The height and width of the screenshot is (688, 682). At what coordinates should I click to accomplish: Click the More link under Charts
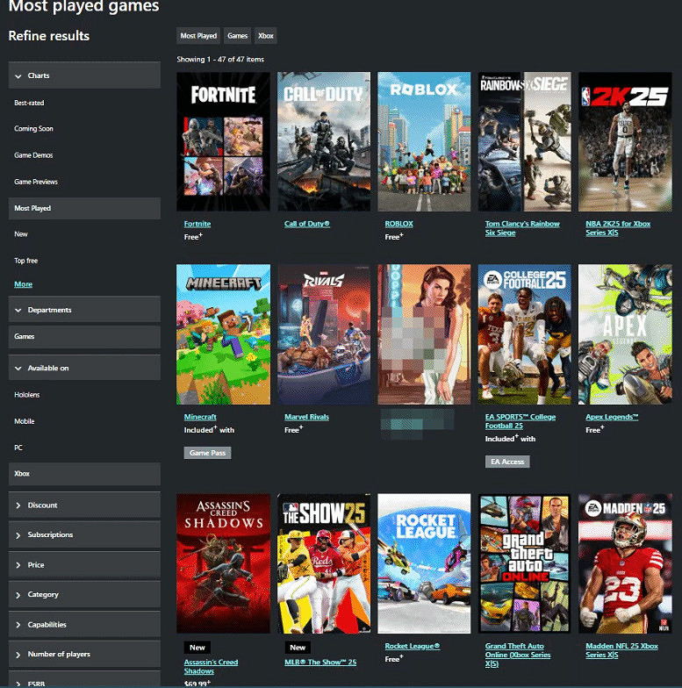23,284
